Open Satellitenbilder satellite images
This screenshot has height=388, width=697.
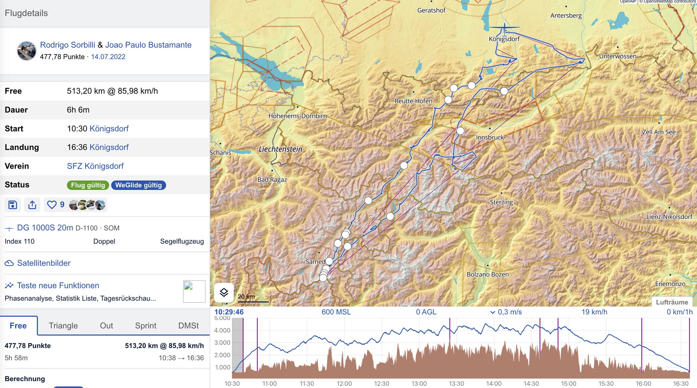pyautogui.click(x=44, y=263)
